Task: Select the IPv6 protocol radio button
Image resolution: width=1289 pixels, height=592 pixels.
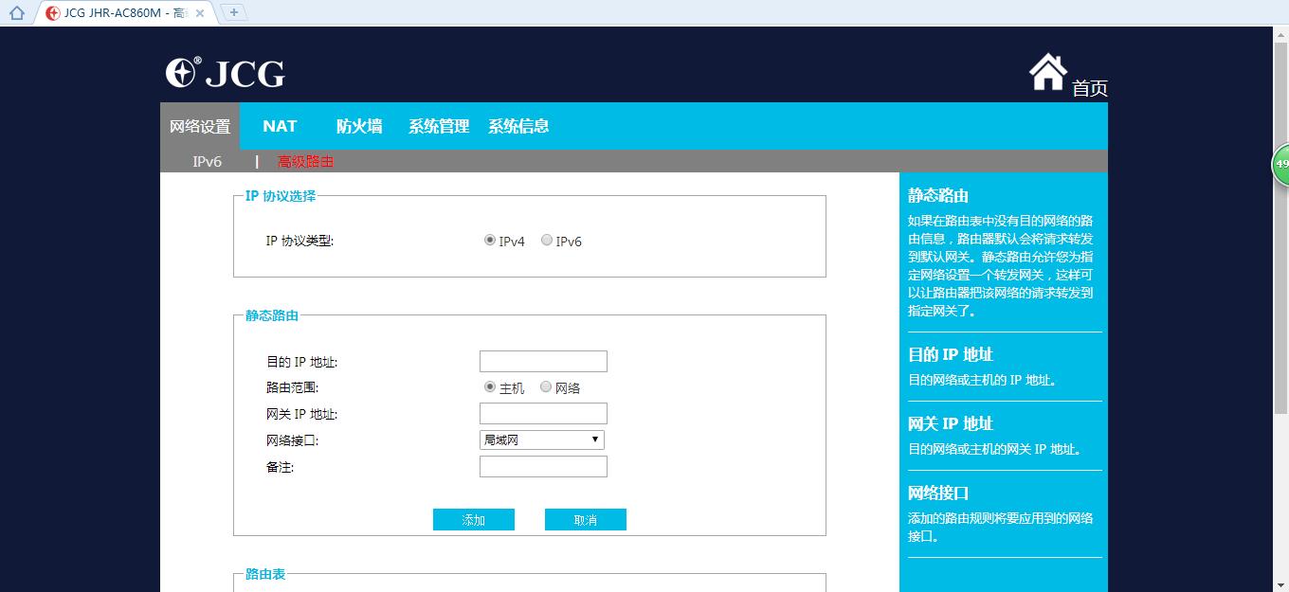Action: [x=546, y=240]
